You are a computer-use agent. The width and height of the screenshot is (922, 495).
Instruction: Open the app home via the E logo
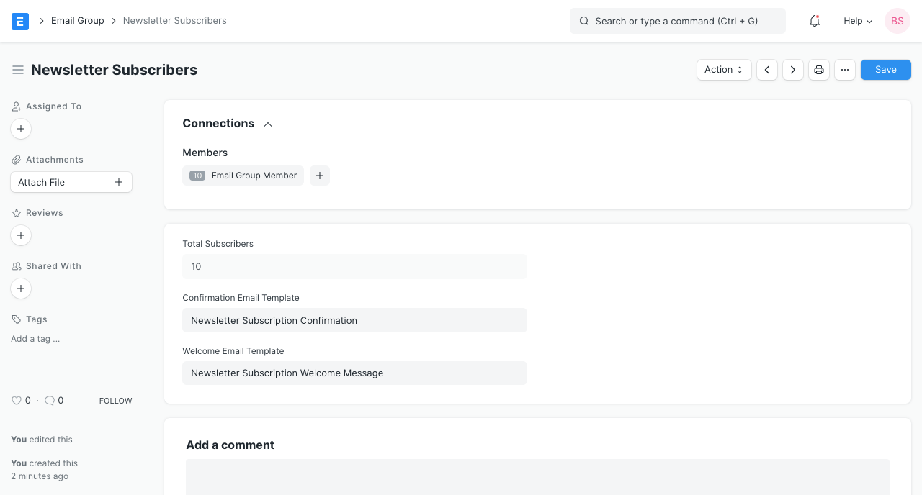19,21
